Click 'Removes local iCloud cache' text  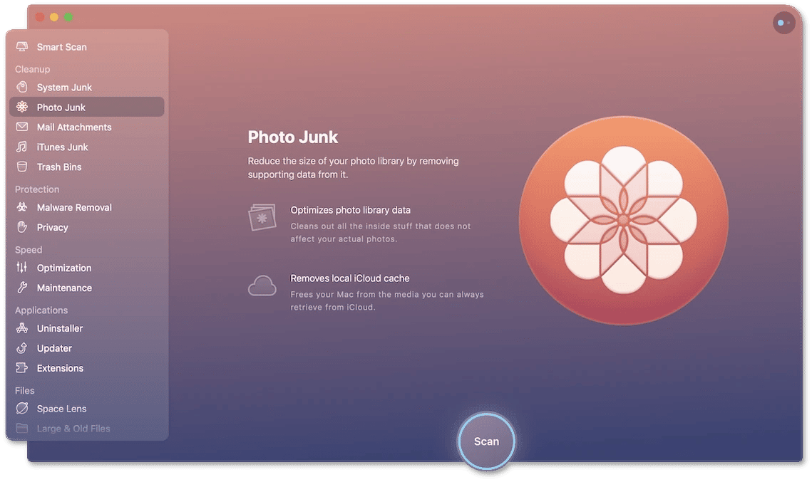pyautogui.click(x=349, y=278)
